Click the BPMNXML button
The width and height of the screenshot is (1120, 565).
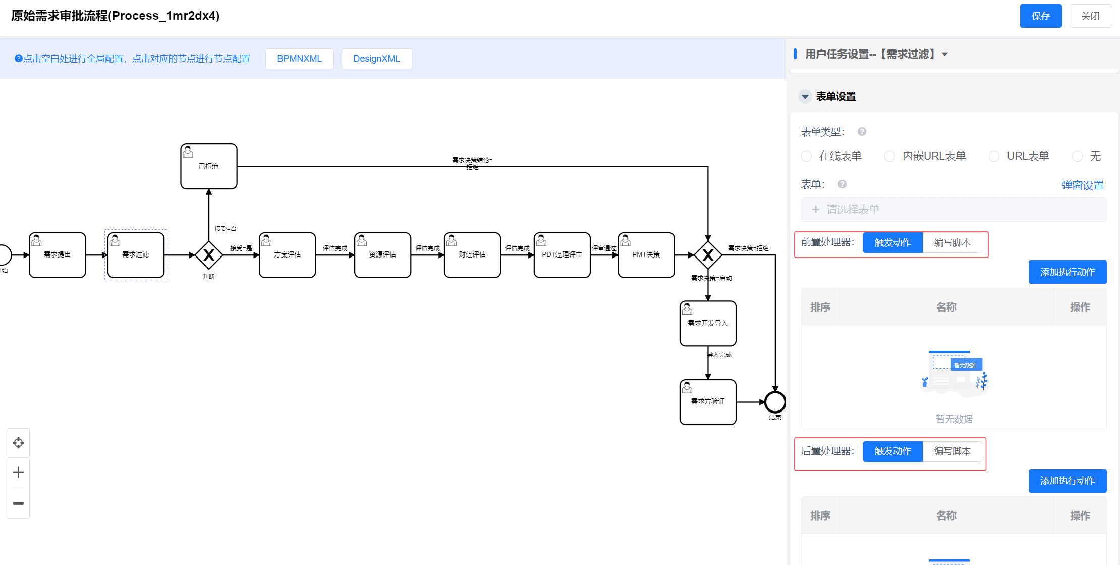pos(299,59)
